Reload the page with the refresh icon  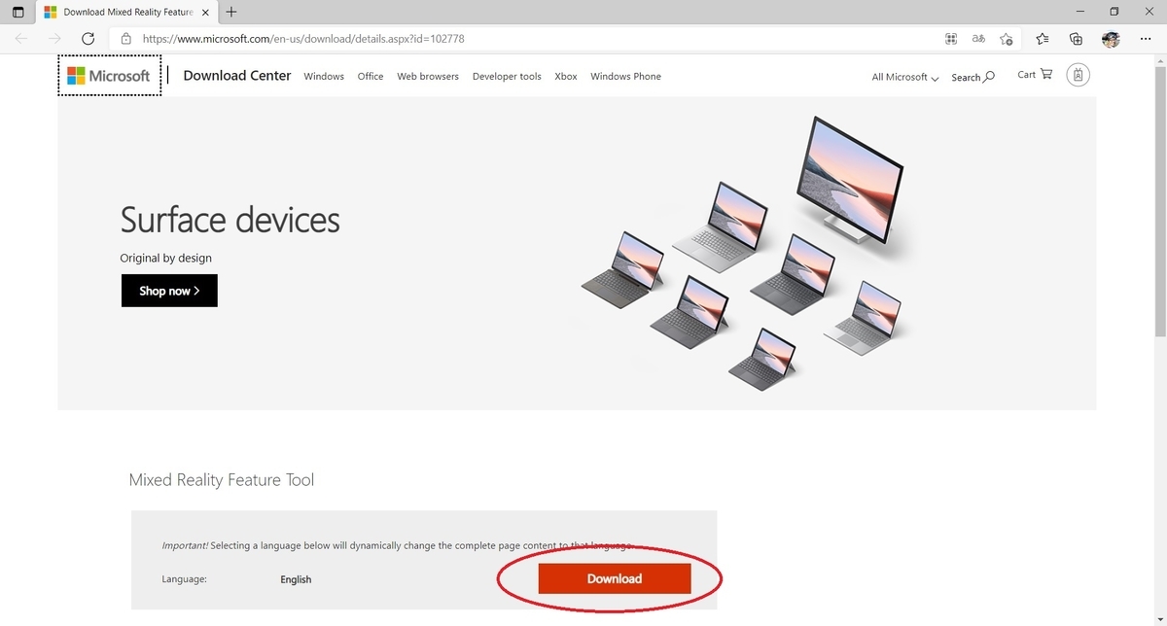coord(88,39)
